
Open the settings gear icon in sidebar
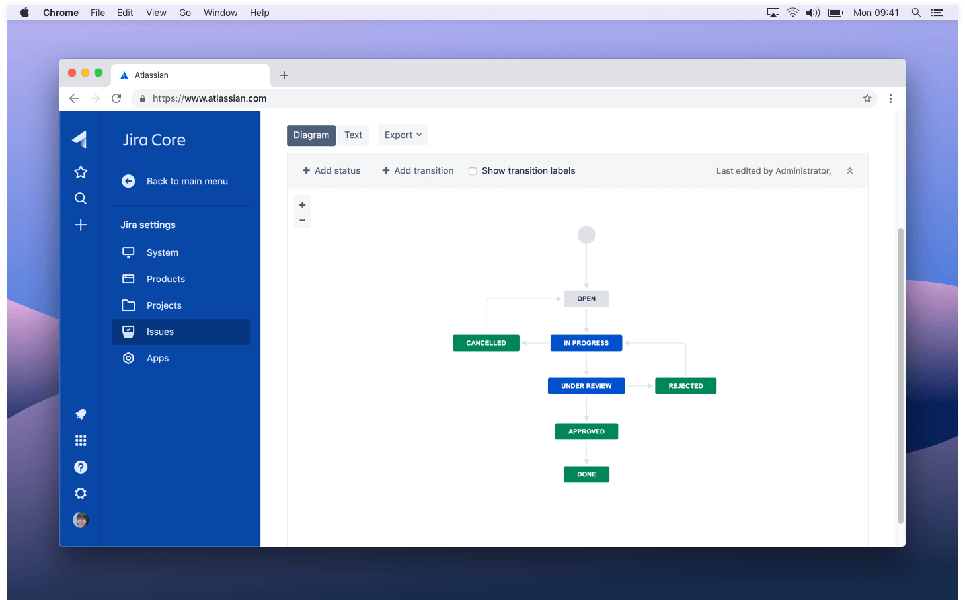(80, 493)
